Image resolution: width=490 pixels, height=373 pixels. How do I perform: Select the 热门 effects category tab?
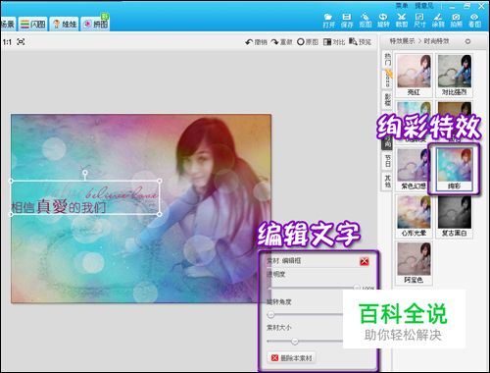click(x=387, y=60)
